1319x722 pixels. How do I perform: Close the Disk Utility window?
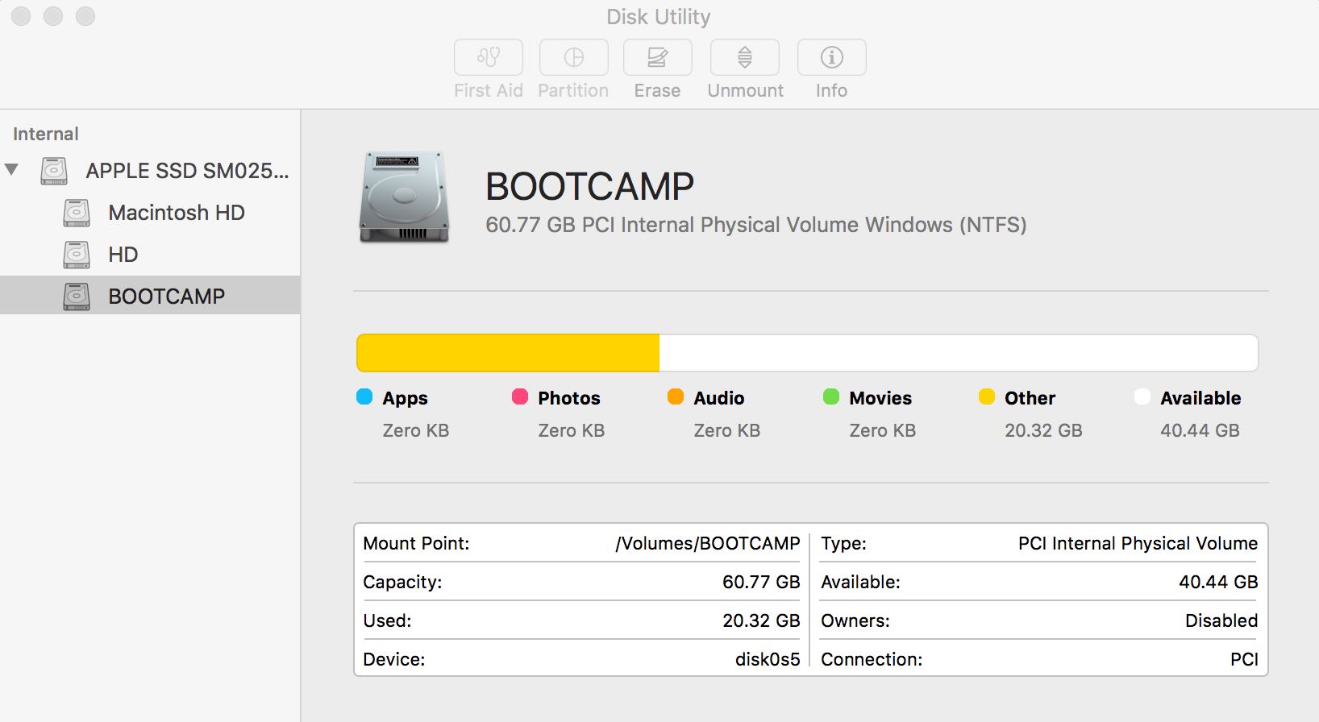click(21, 16)
